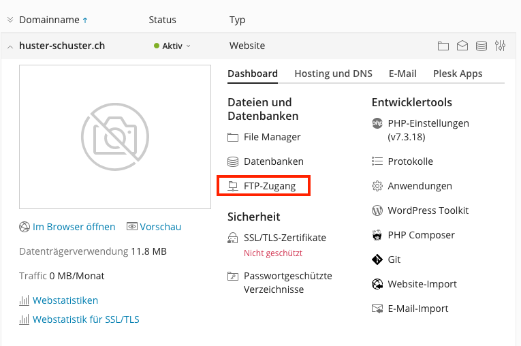Image resolution: width=521 pixels, height=346 pixels.
Task: Open the FTP-Zugang link
Action: tap(270, 186)
